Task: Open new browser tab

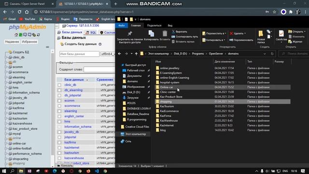Action: [116, 4]
